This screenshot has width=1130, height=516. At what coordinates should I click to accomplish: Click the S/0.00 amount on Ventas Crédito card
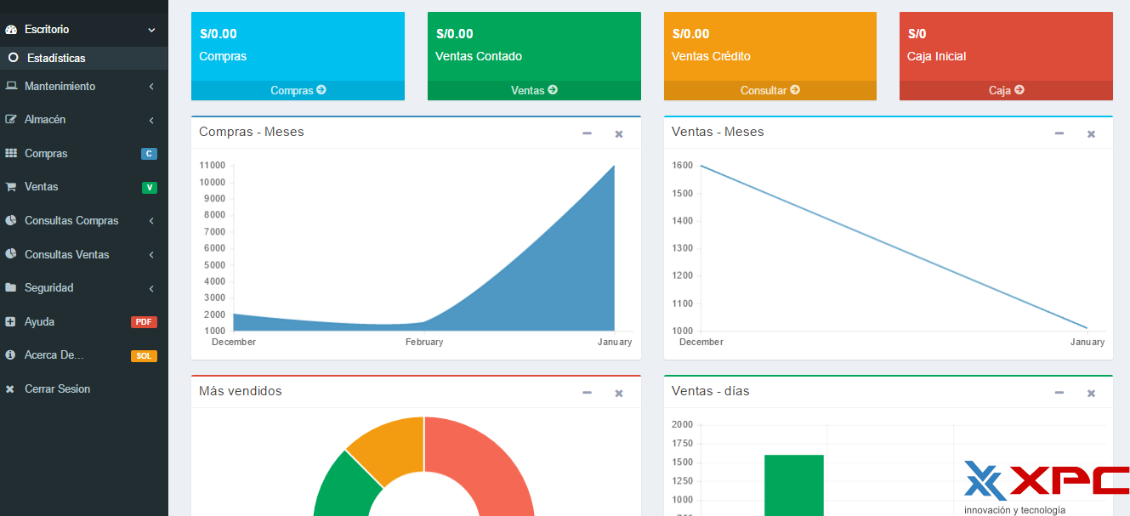pyautogui.click(x=690, y=34)
